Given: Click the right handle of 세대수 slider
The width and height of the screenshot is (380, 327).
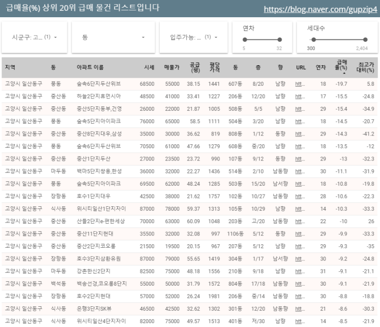Looking at the screenshot, I should click(x=365, y=39).
